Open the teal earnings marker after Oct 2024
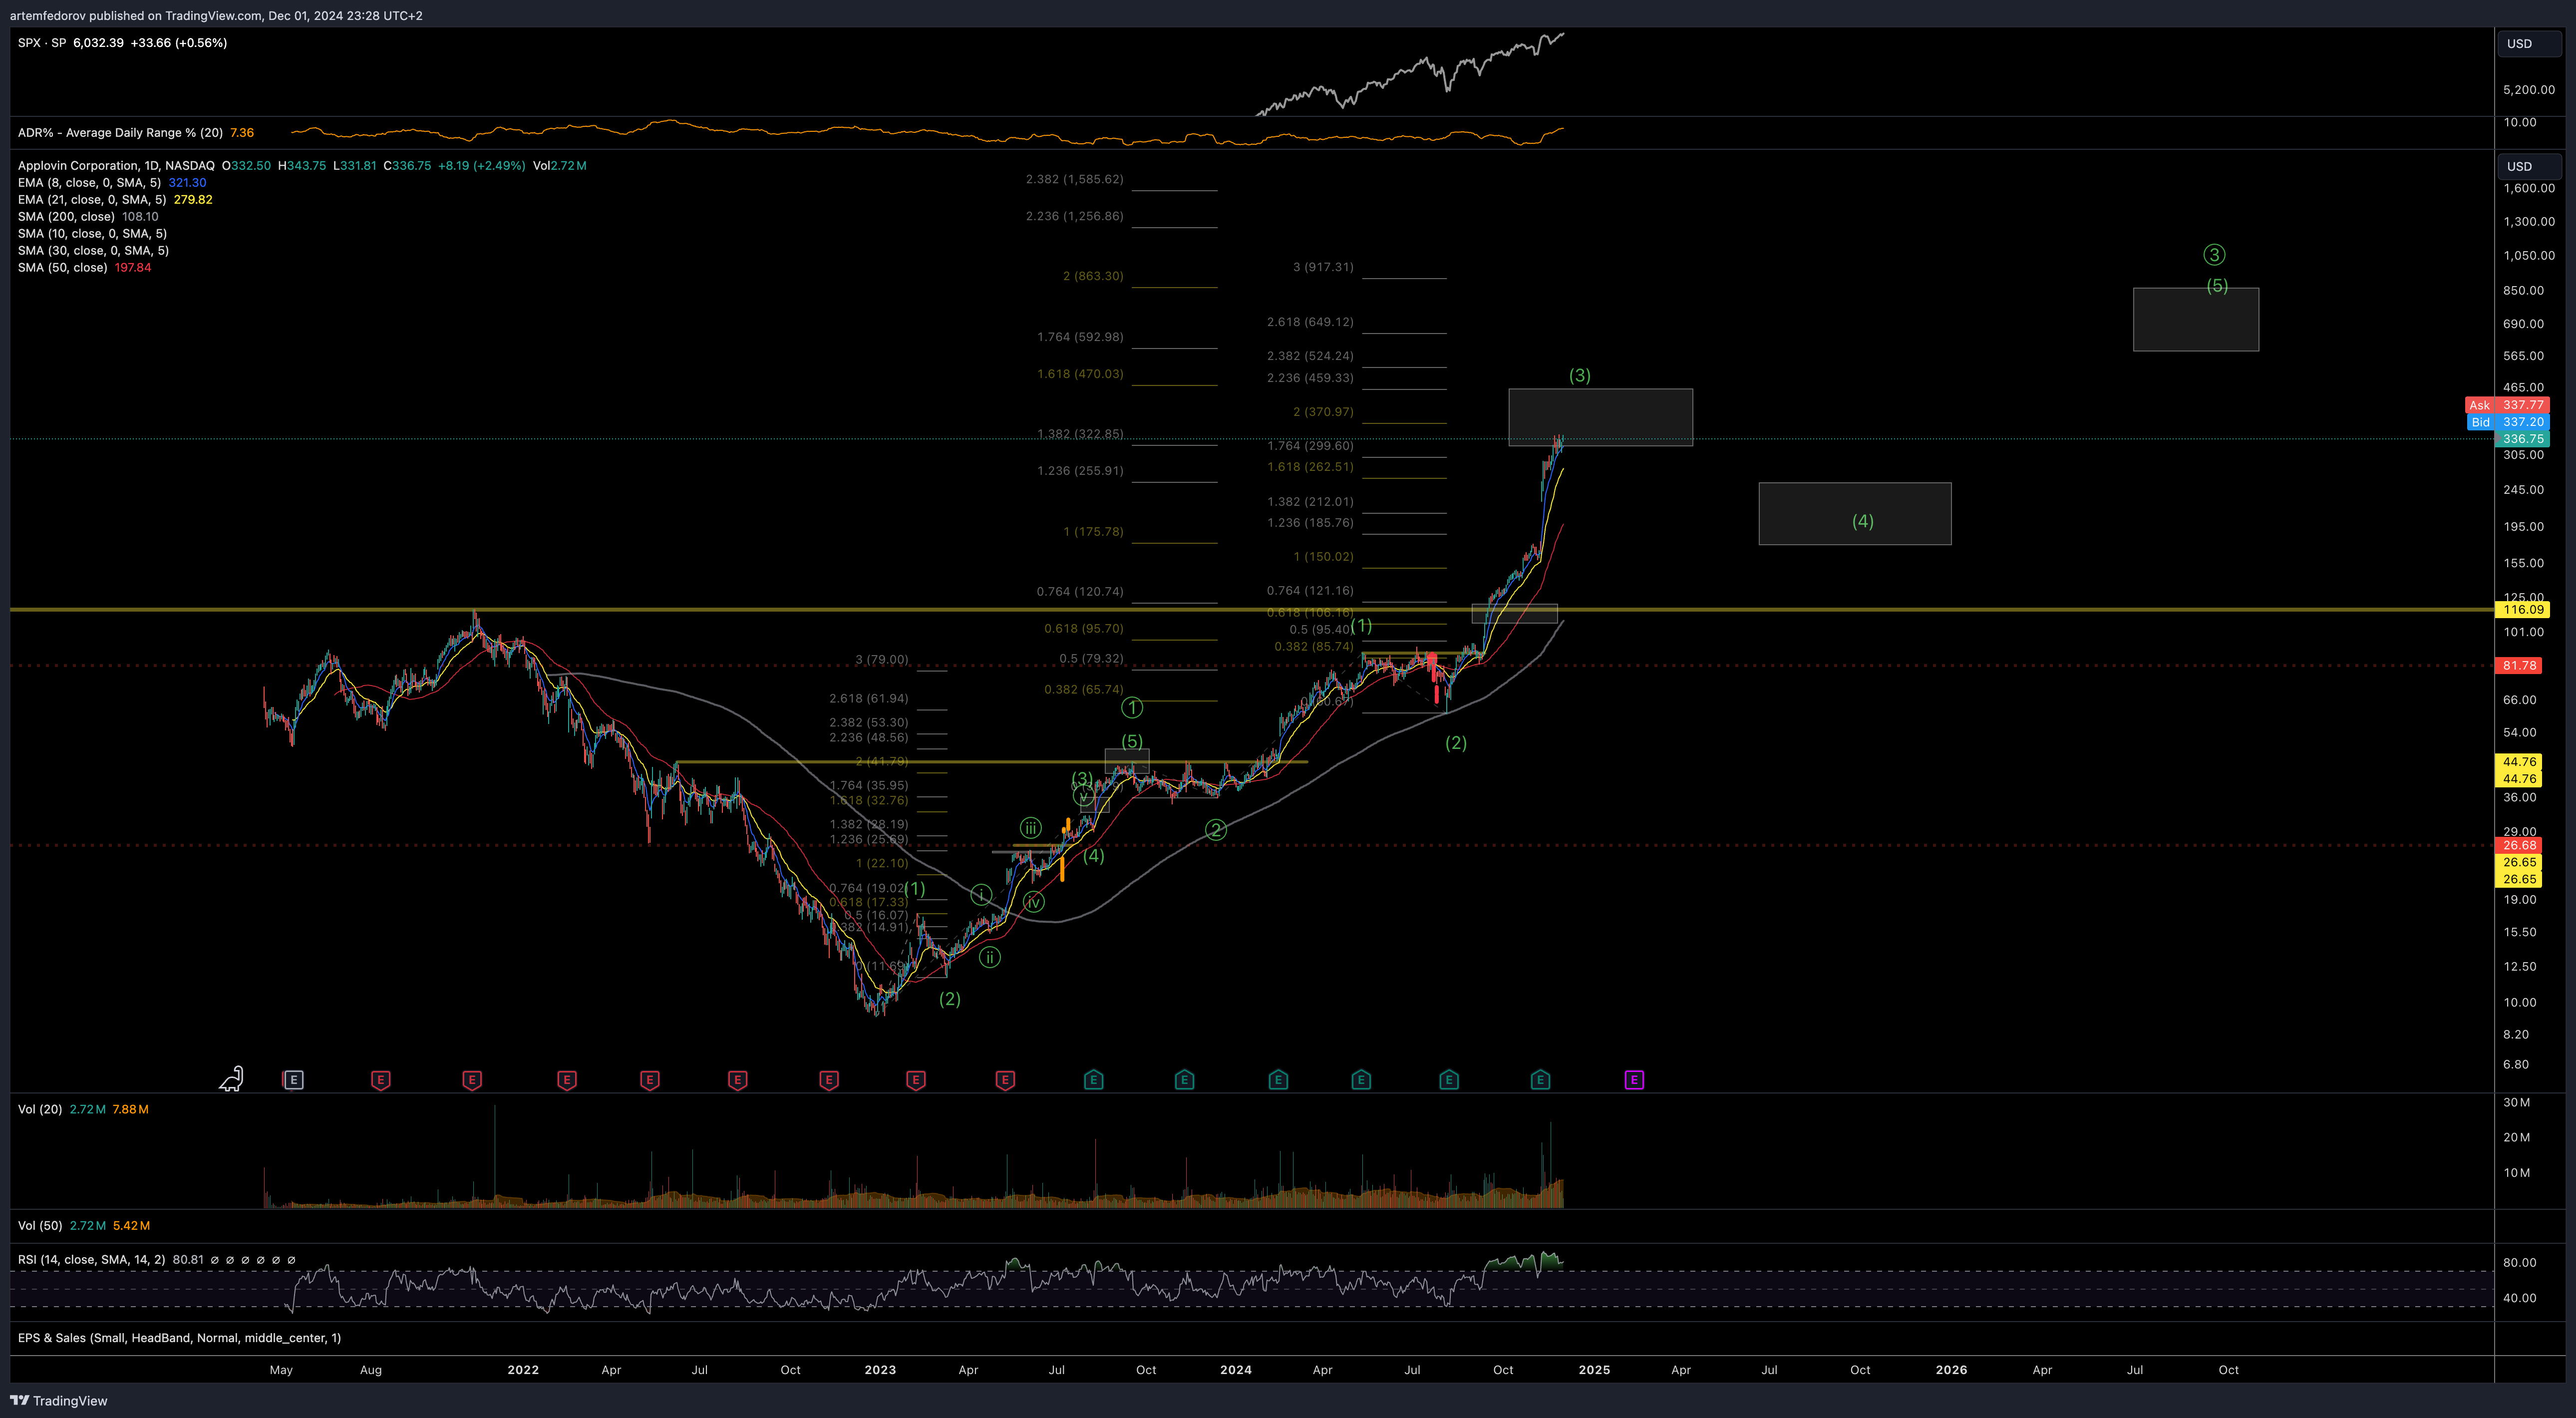This screenshot has height=1418, width=2576. pos(1541,1079)
